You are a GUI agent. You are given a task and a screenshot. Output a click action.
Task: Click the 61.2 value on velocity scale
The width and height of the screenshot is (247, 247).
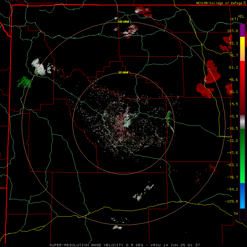tap(234, 68)
